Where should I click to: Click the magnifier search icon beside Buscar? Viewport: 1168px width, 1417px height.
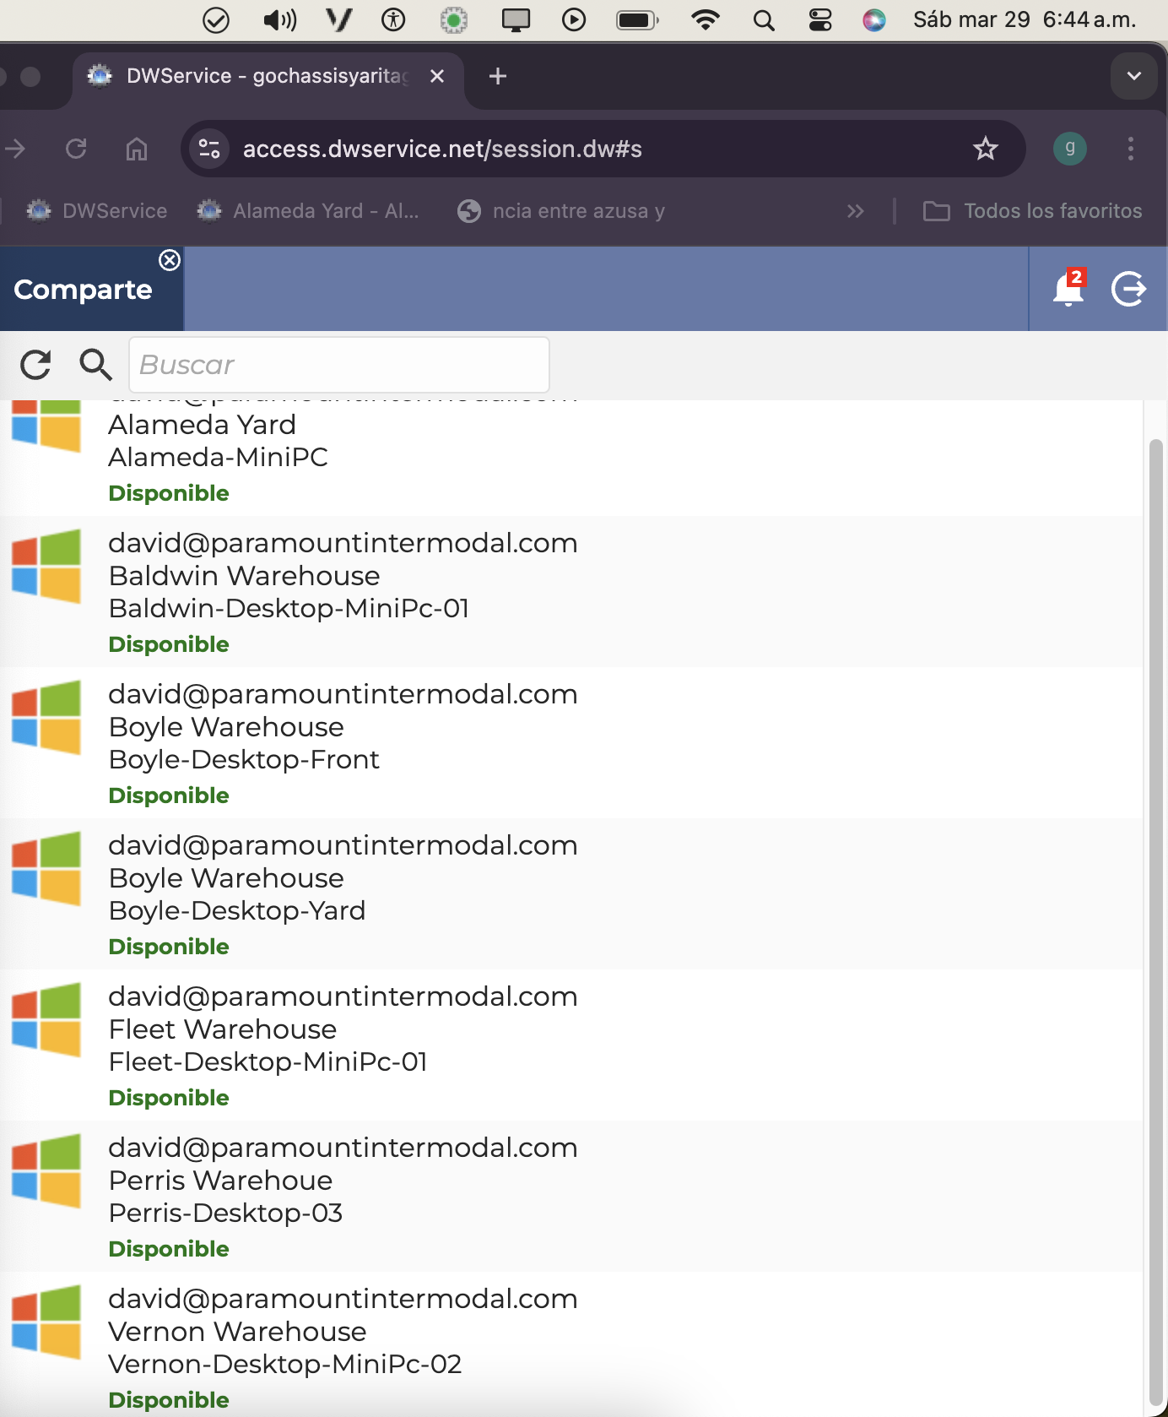click(x=95, y=365)
